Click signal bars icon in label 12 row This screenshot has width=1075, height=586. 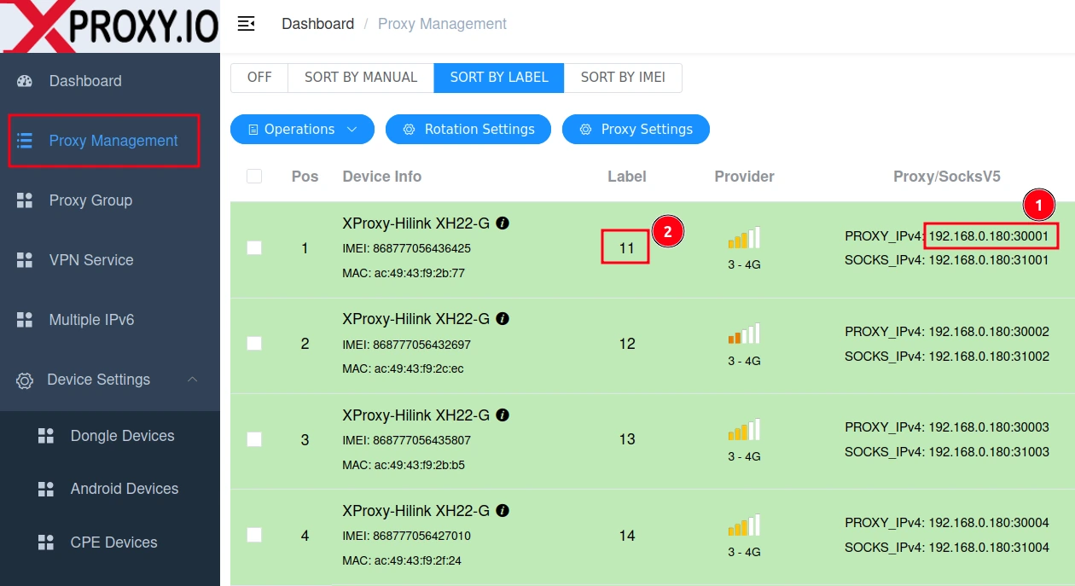[744, 333]
